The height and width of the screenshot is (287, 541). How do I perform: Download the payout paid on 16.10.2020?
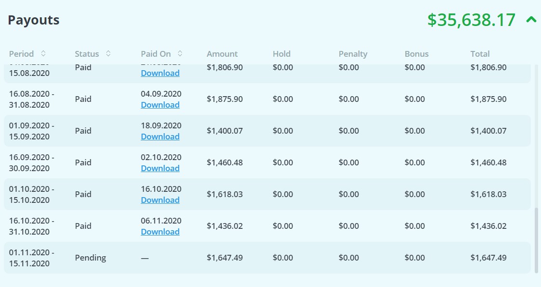[160, 200]
